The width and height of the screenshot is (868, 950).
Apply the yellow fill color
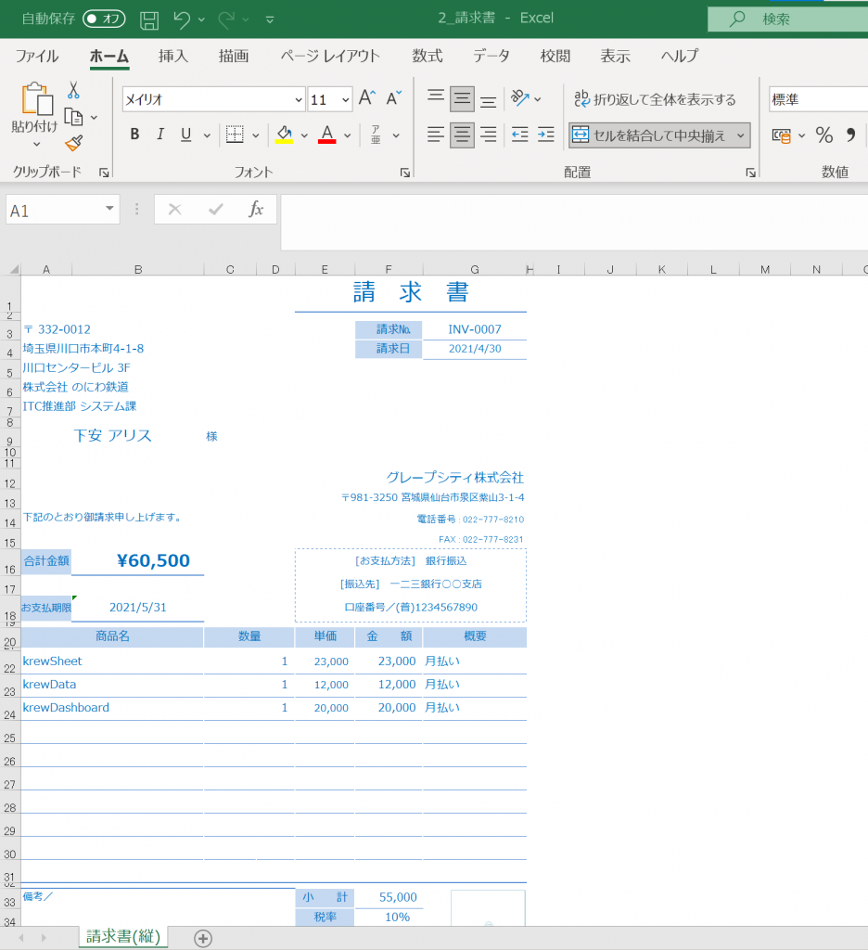[285, 135]
